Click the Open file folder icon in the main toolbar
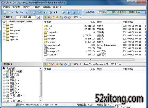This screenshot has width=148, height=108. [9, 12]
